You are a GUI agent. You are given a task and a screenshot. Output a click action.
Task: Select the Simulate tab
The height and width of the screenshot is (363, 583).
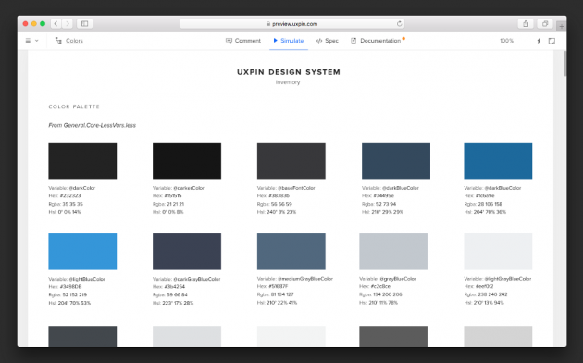(x=289, y=41)
